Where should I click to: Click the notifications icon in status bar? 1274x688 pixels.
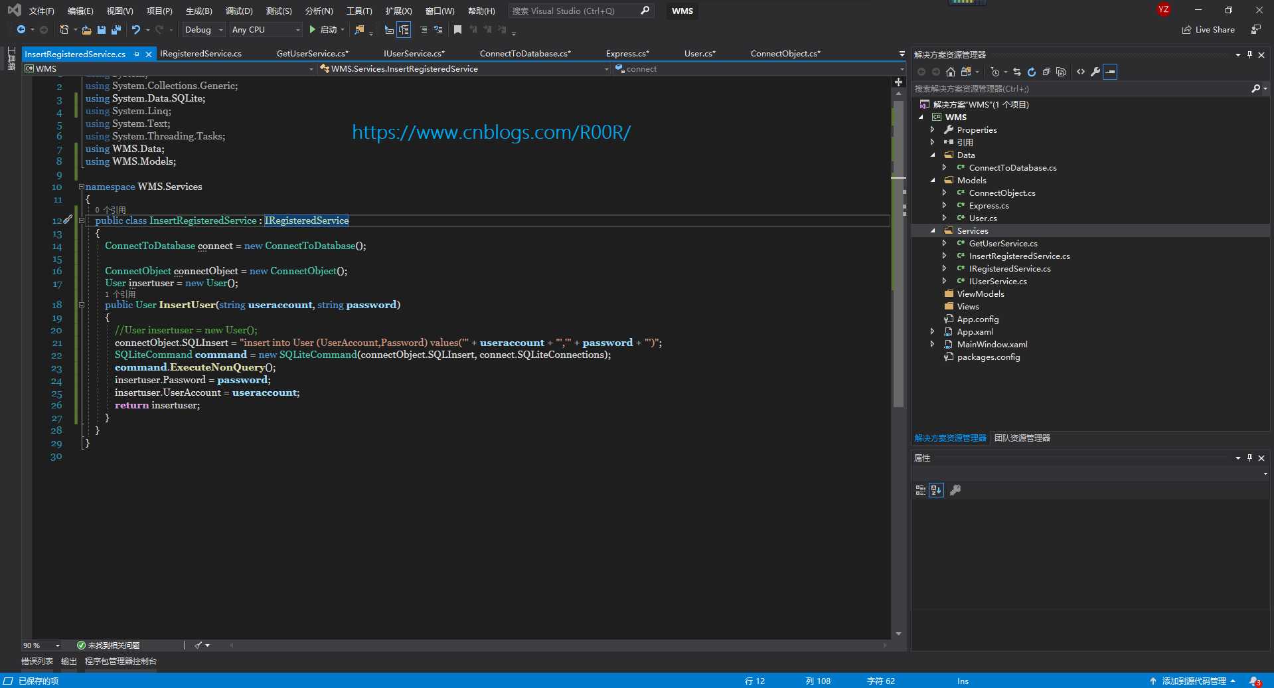click(x=1255, y=681)
